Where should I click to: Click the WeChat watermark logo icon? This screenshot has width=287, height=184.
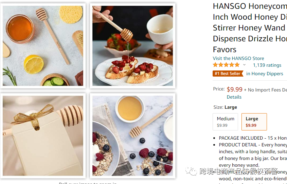coord(191,171)
